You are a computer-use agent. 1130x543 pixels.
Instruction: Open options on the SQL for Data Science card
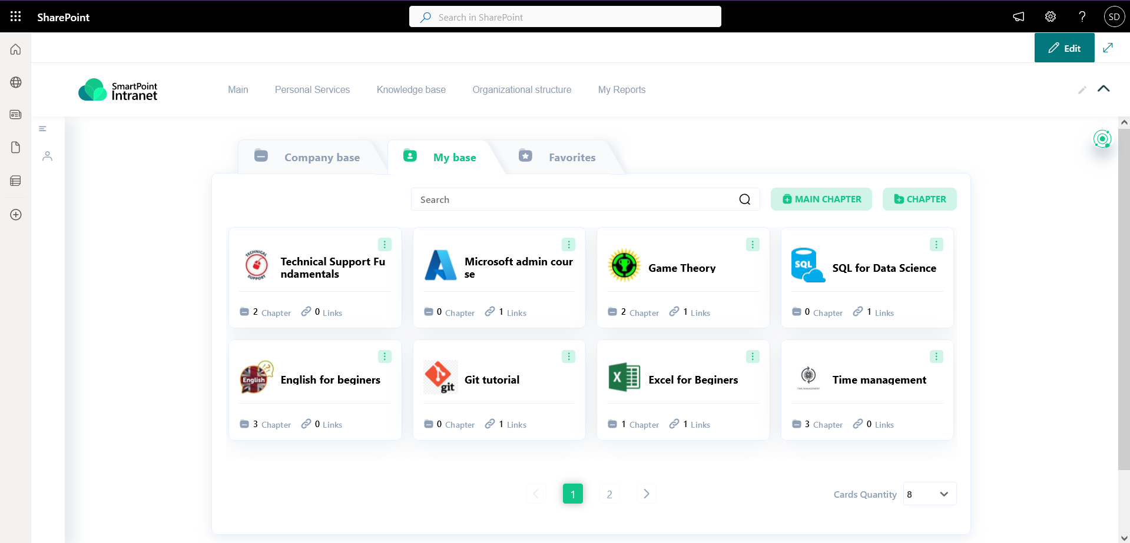pos(936,244)
